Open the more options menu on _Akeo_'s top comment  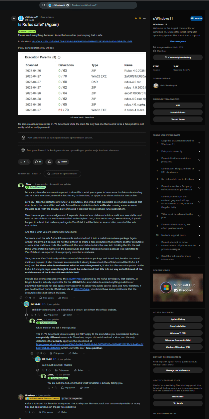click(73, 298)
